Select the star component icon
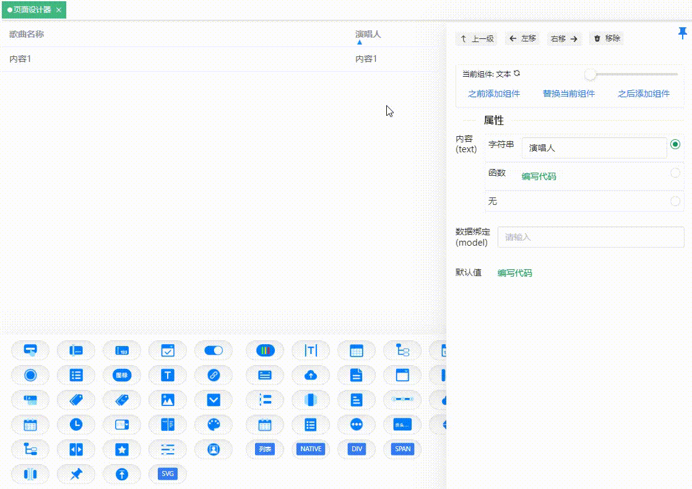The height and width of the screenshot is (489, 692). (122, 449)
